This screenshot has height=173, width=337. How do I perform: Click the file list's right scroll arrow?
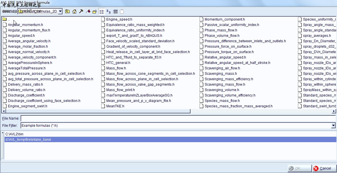click(x=334, y=111)
